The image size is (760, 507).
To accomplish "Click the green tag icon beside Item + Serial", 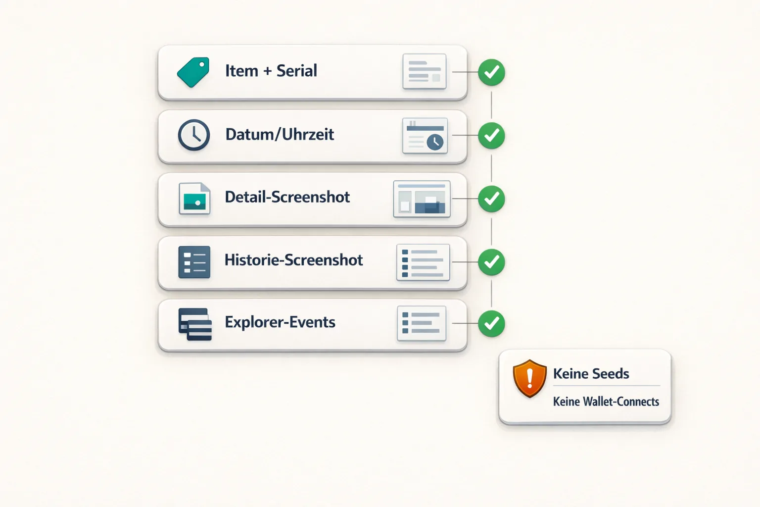I will (193, 72).
